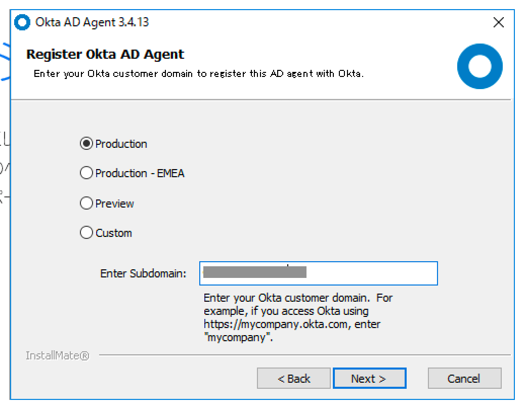Click the Cancel button
Image resolution: width=525 pixels, height=406 pixels.
(464, 378)
